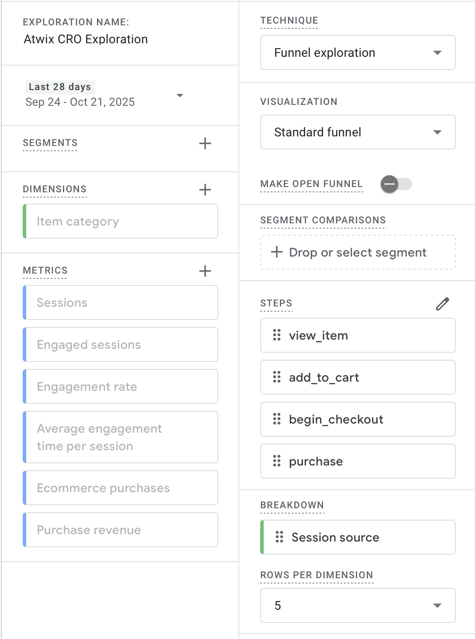The width and height of the screenshot is (475, 639).
Task: Open the Rows Per Dimension dropdown
Action: coord(358,605)
